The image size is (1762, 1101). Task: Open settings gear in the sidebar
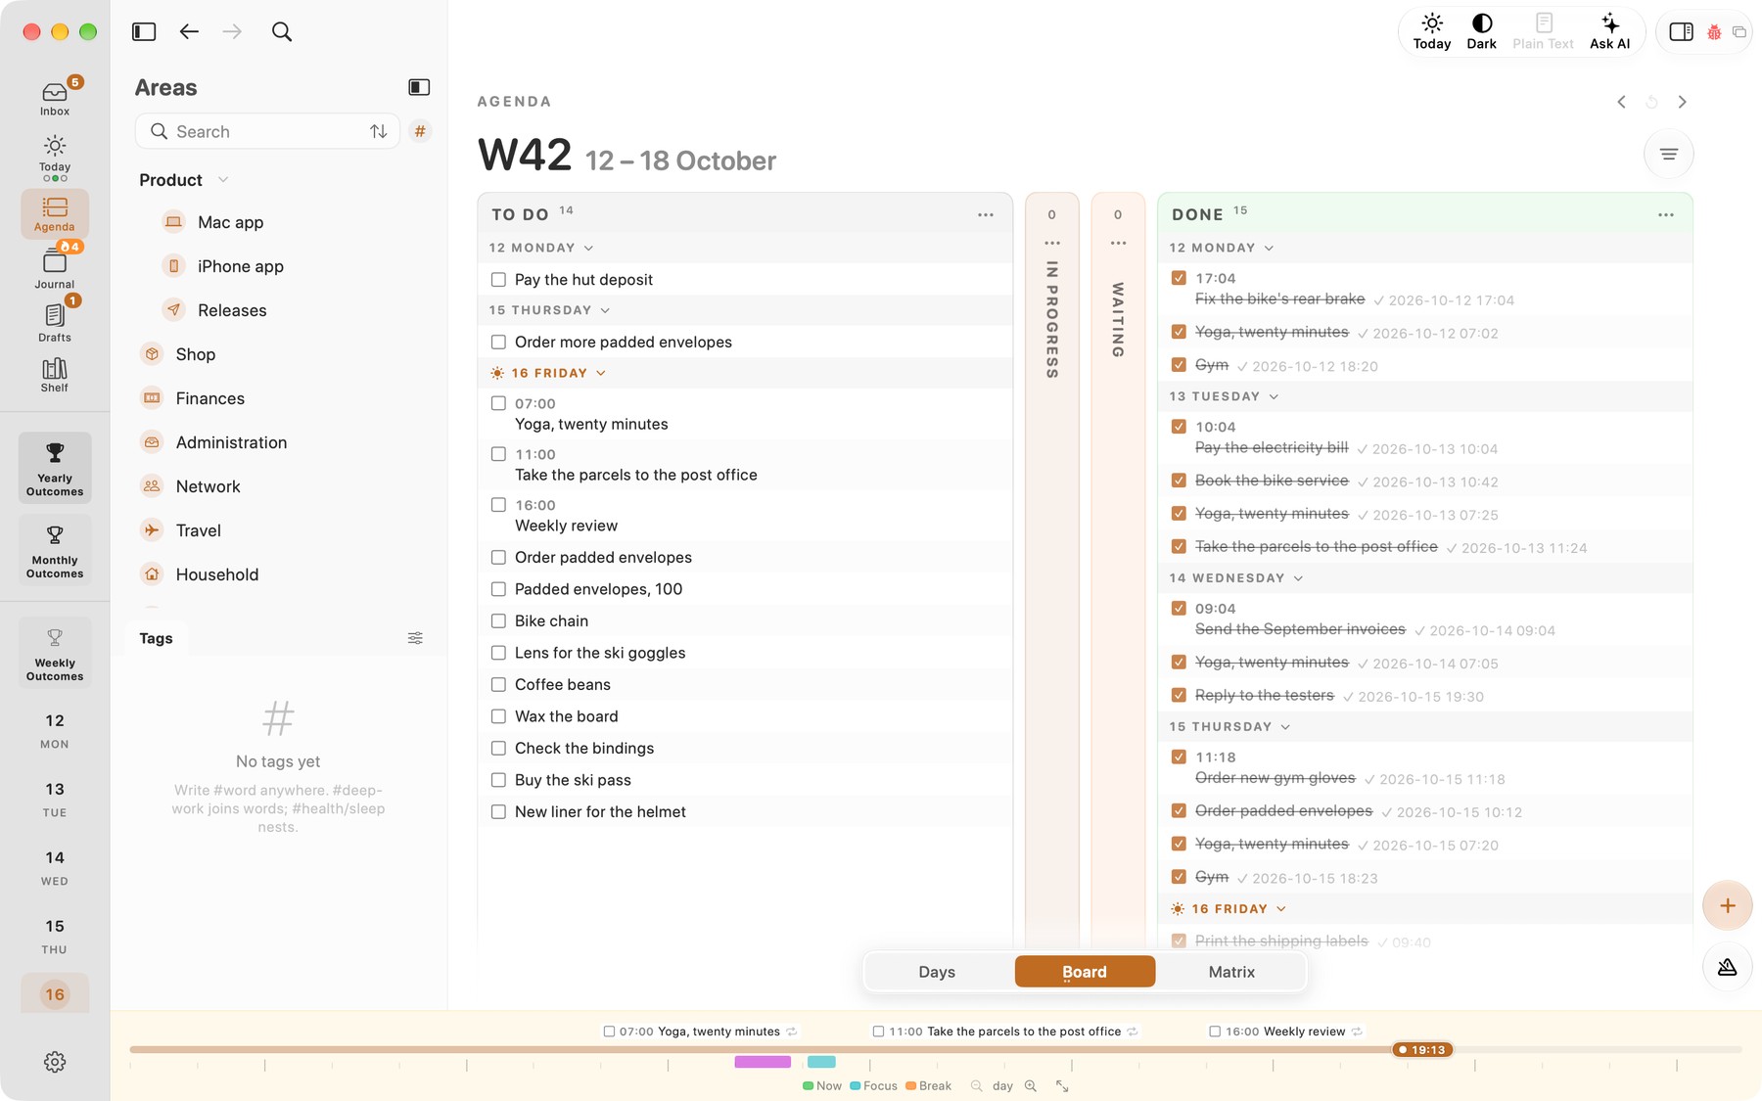55,1062
